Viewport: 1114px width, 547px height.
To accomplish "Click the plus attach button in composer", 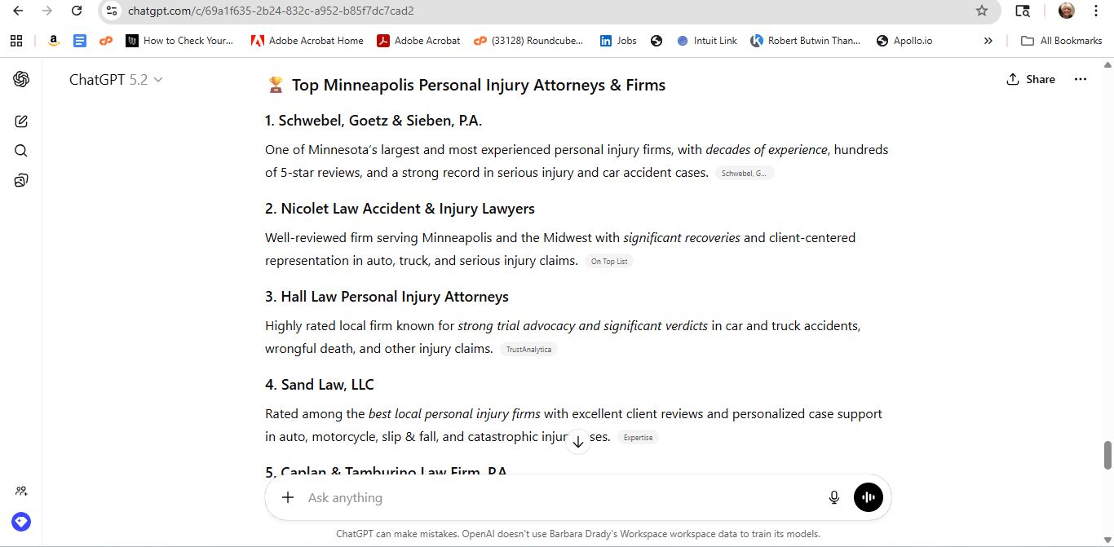I will [x=287, y=497].
